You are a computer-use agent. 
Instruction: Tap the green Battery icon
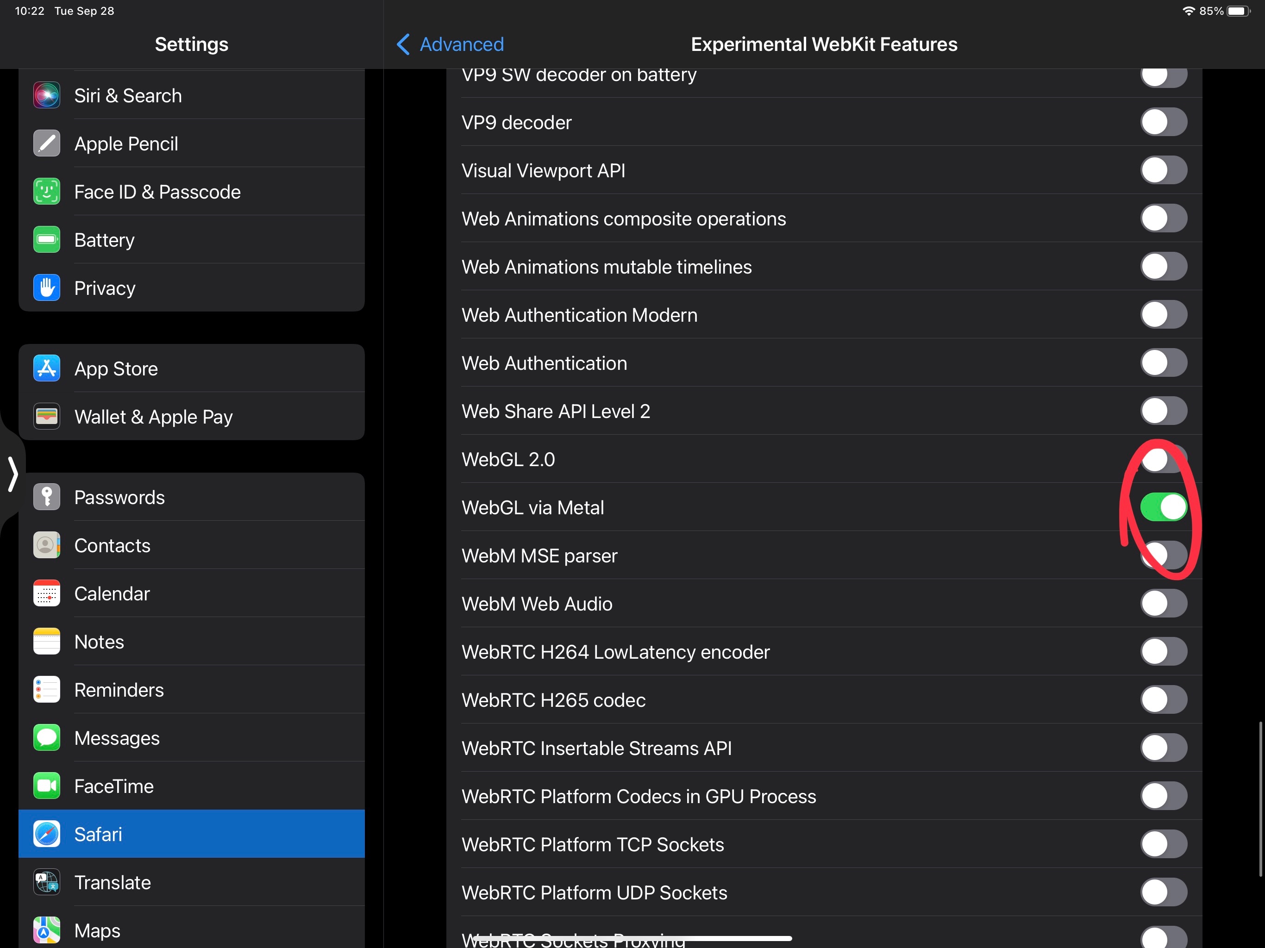coord(46,240)
